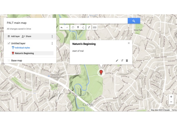Select Nature's Beginning in the layer list
The height and width of the screenshot is (126, 177).
pyautogui.click(x=32, y=53)
